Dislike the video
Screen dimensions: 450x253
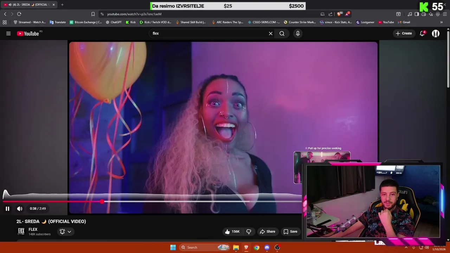click(x=249, y=232)
